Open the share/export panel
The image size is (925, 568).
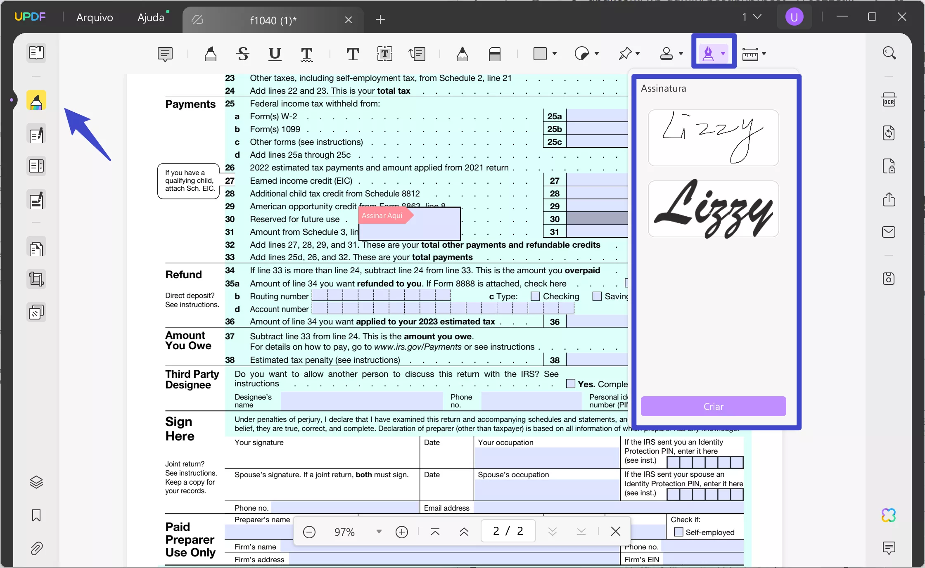point(889,199)
